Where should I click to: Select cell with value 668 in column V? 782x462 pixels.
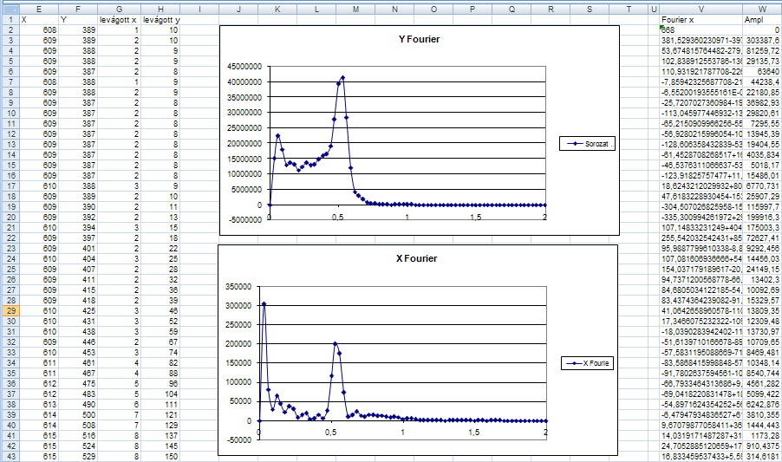click(x=701, y=29)
